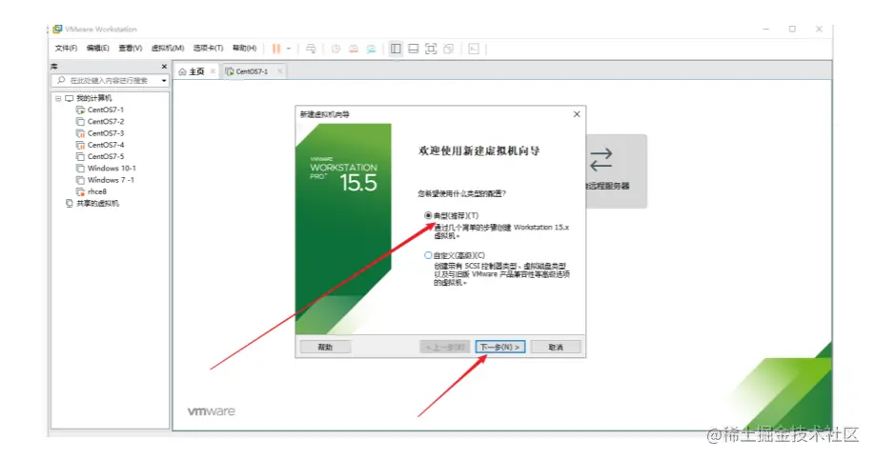Select 我的计算机 in library tree
The height and width of the screenshot is (460, 875).
[x=93, y=98]
